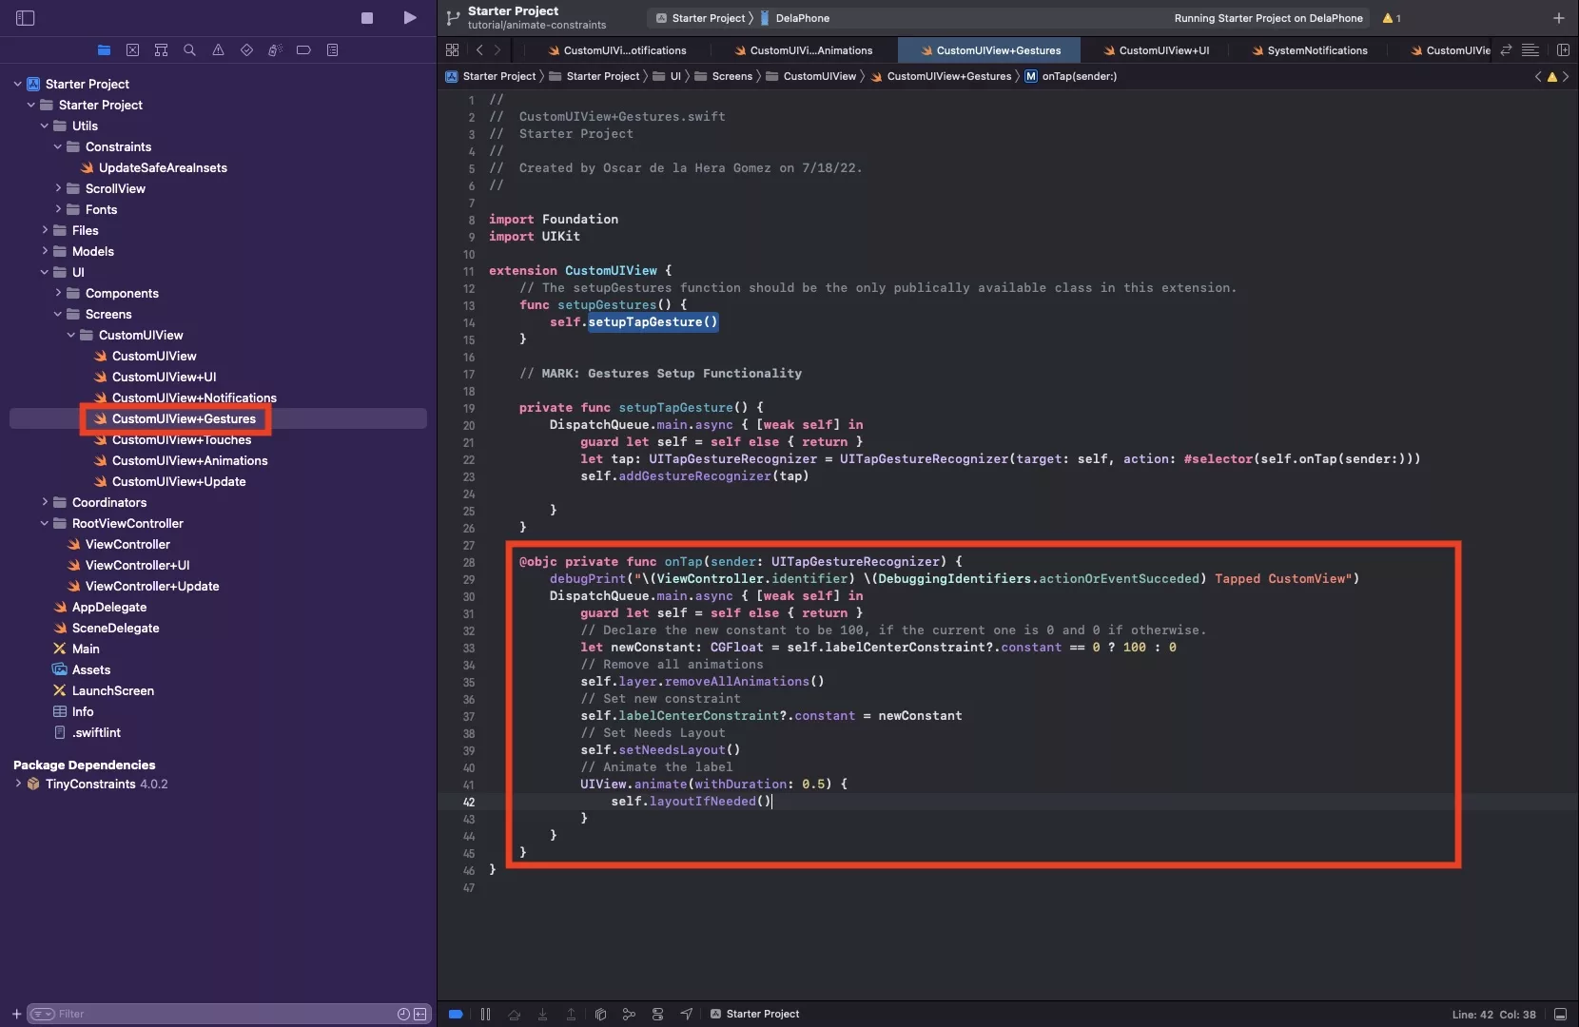The width and height of the screenshot is (1579, 1027).
Task: Open the Report navigator
Action: click(333, 49)
